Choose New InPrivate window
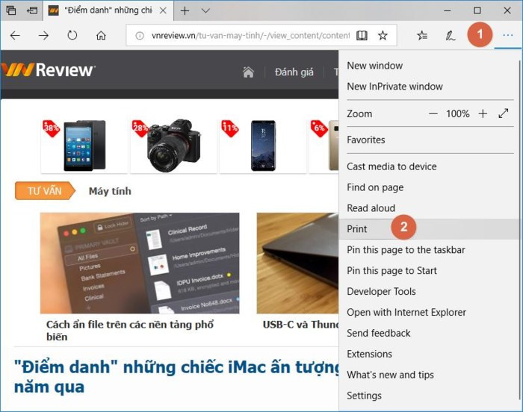Screen dimensions: 523x412 [394, 87]
